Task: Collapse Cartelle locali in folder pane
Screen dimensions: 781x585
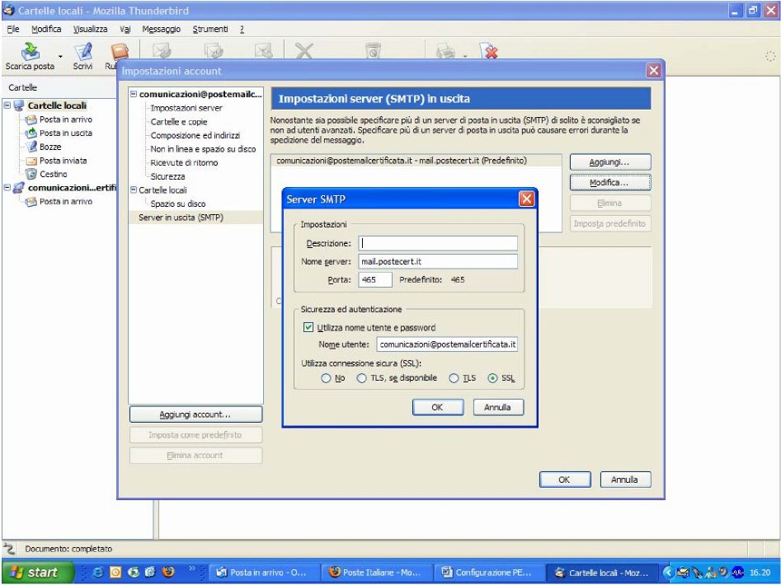Action: click(x=7, y=105)
